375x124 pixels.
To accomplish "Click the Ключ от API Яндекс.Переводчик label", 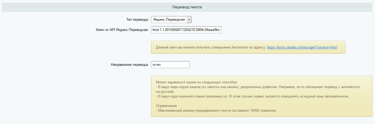I will tap(122, 30).
